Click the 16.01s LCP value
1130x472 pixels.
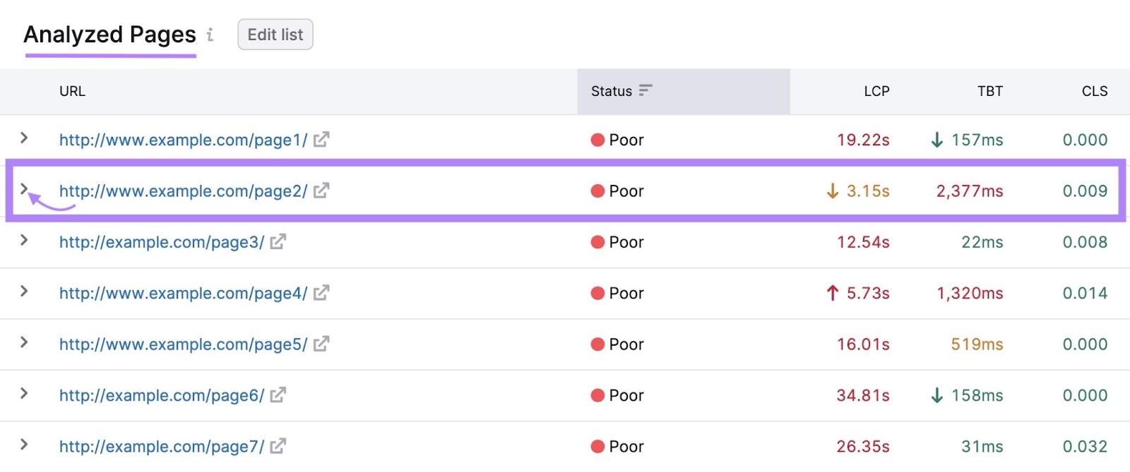pos(863,344)
